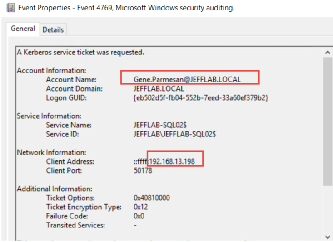Click the Service ID value JEFFLAB\JEFFLAB-SQL02$
The image size is (333, 242).
point(174,134)
